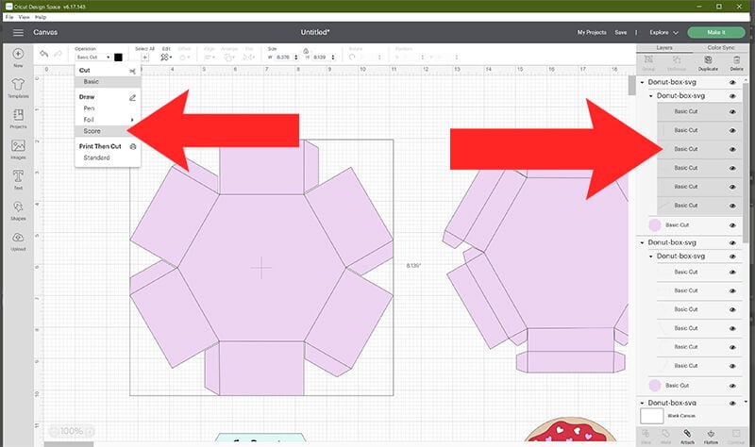Image resolution: width=755 pixels, height=447 pixels.
Task: Open the Operation Basic Cut dropdown
Action: tap(93, 57)
